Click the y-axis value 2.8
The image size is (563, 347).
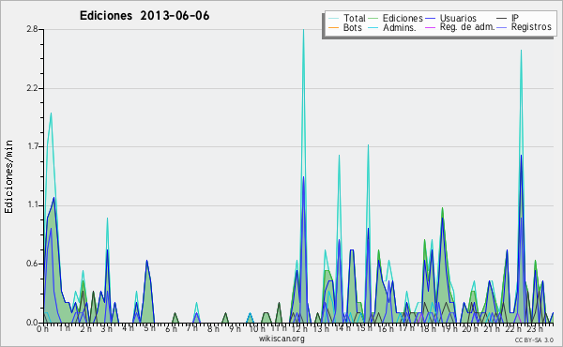32,29
